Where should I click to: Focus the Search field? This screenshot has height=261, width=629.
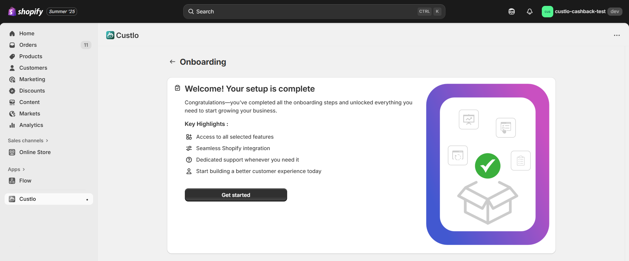tap(314, 11)
